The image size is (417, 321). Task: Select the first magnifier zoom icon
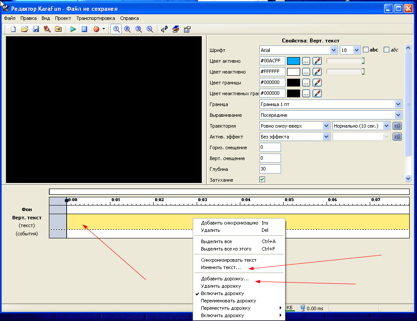pyautogui.click(x=116, y=29)
